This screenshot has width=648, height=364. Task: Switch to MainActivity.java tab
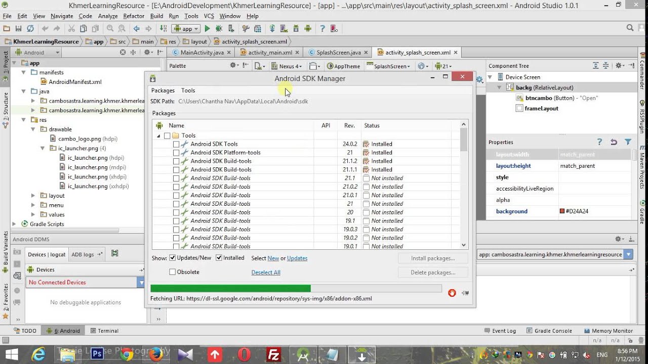[201, 53]
